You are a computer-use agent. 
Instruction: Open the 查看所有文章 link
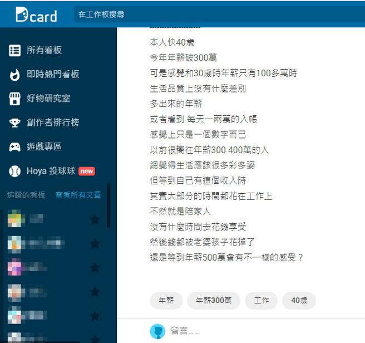click(x=78, y=195)
